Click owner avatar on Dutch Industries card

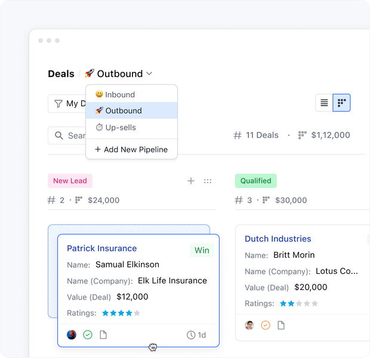click(x=249, y=325)
